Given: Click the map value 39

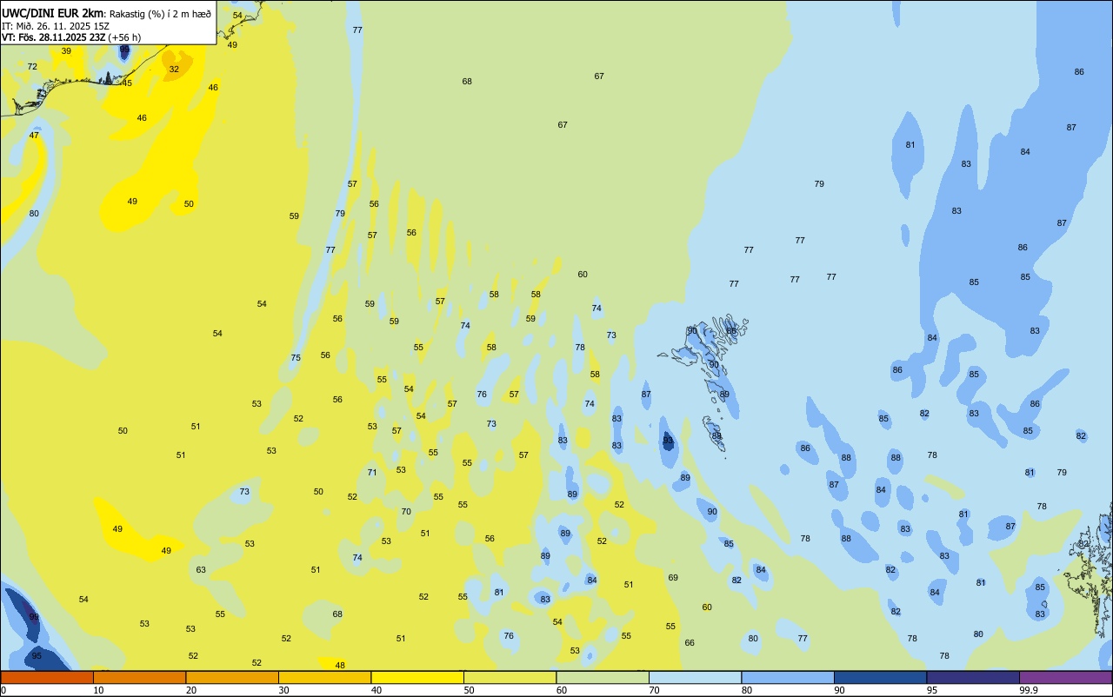Looking at the screenshot, I should (x=66, y=51).
